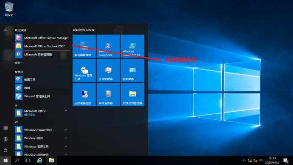Screen dimensions: 293x165
Task: Click the user account icon
Action: pyautogui.click(x=6, y=128)
